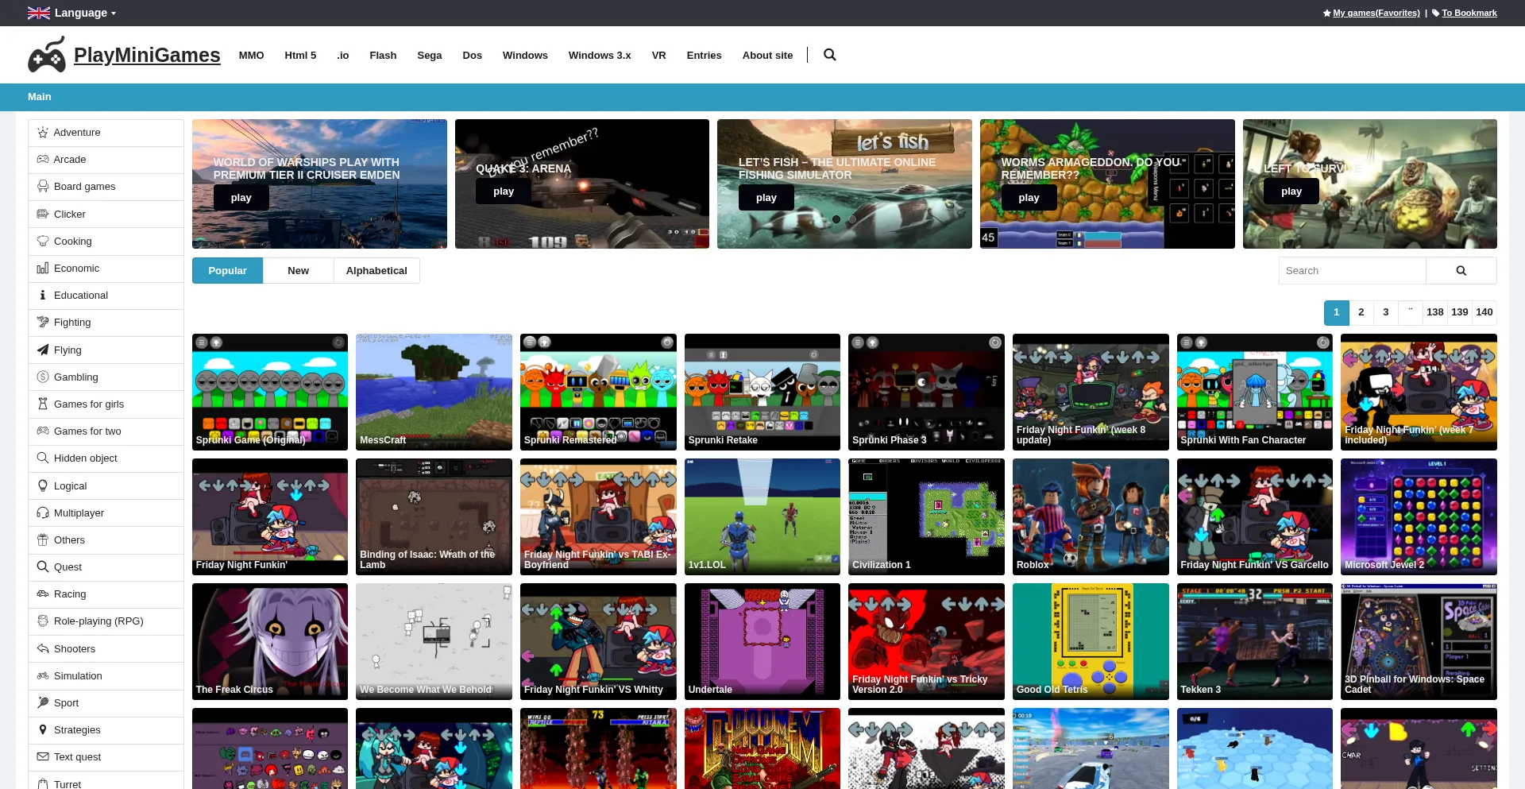Screen dimensions: 1525x789
Task: Click the Educational info icon
Action: click(43, 296)
